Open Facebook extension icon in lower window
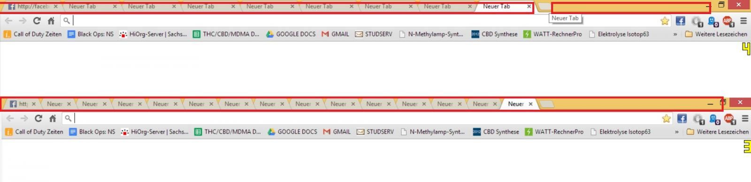The image size is (751, 182). coord(682,118)
